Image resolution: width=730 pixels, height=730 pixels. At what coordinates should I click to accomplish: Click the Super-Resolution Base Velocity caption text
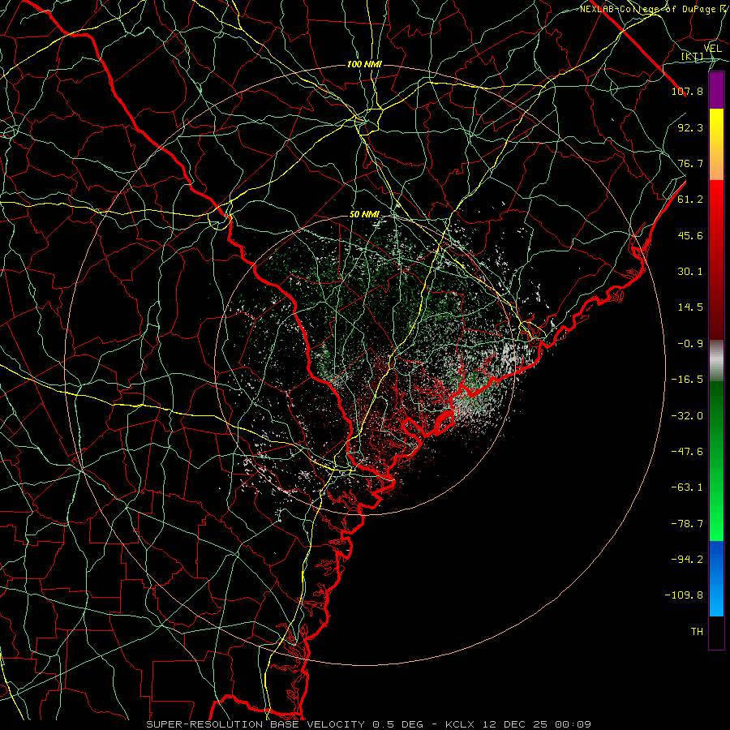(369, 724)
